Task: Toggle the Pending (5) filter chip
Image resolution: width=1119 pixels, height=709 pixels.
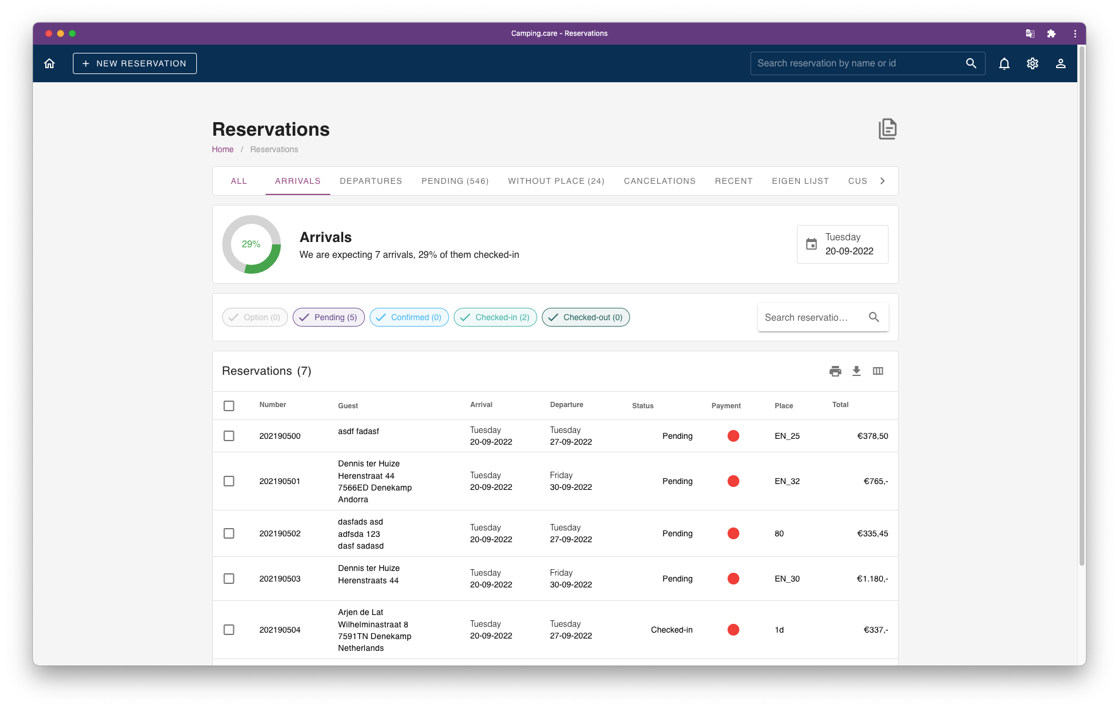Action: [x=329, y=317]
